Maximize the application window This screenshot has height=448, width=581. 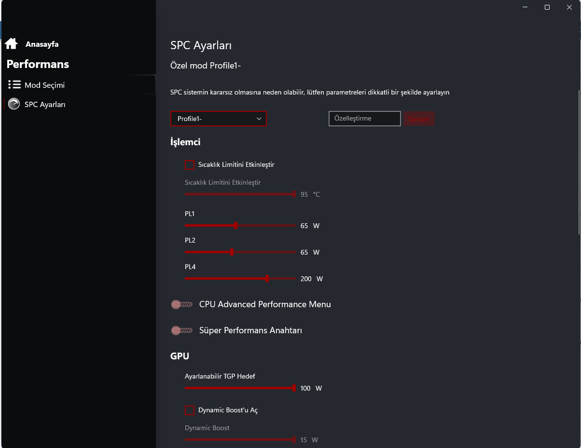click(x=547, y=7)
